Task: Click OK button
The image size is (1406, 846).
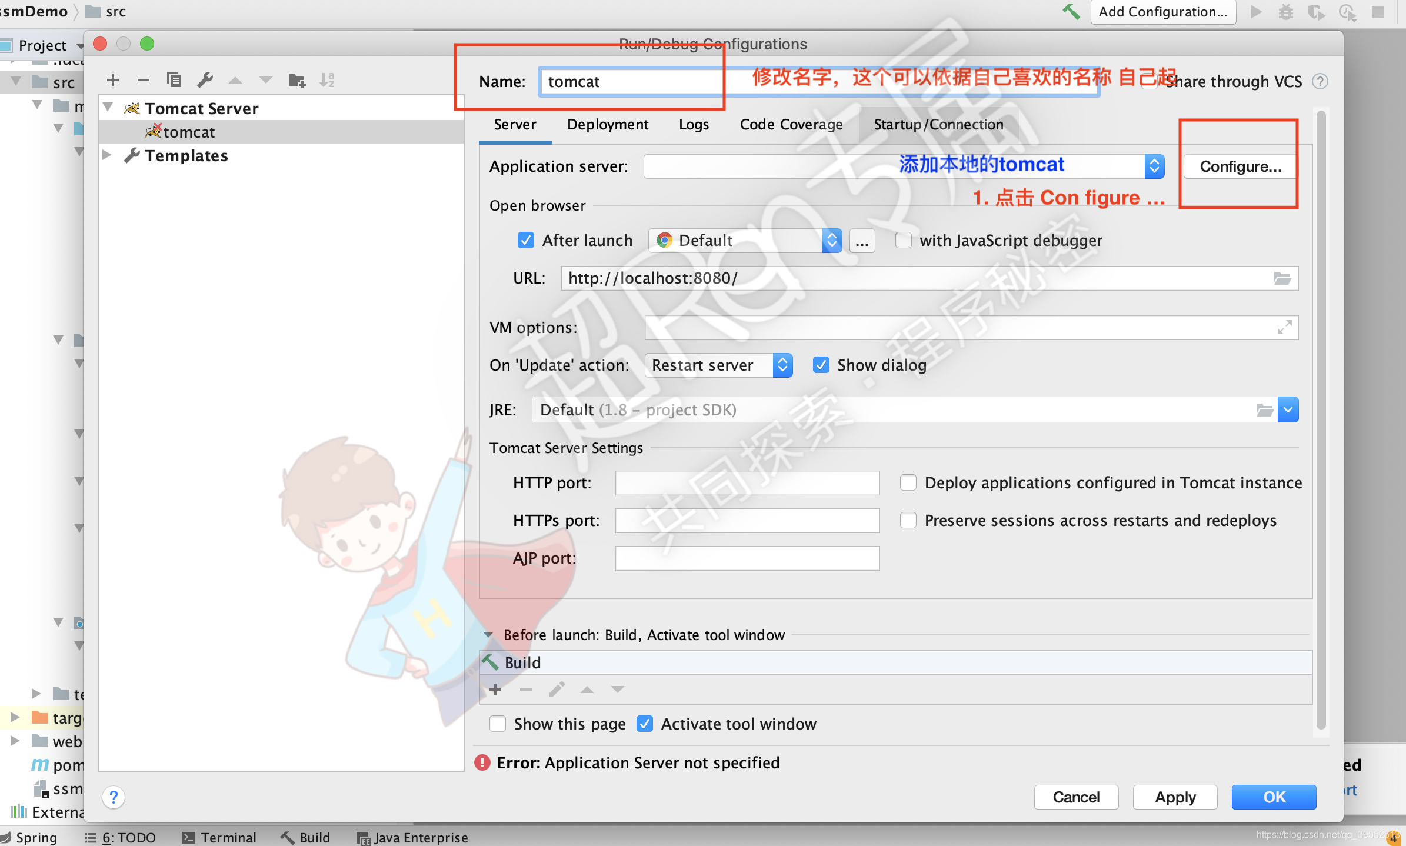Action: [x=1274, y=797]
